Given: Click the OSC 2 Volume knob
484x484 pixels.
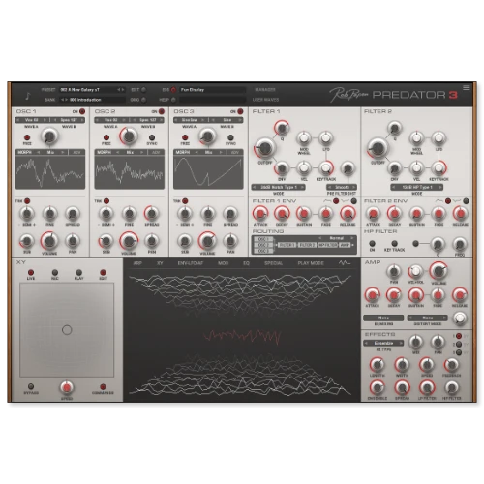Looking at the screenshot, I should tap(129, 241).
